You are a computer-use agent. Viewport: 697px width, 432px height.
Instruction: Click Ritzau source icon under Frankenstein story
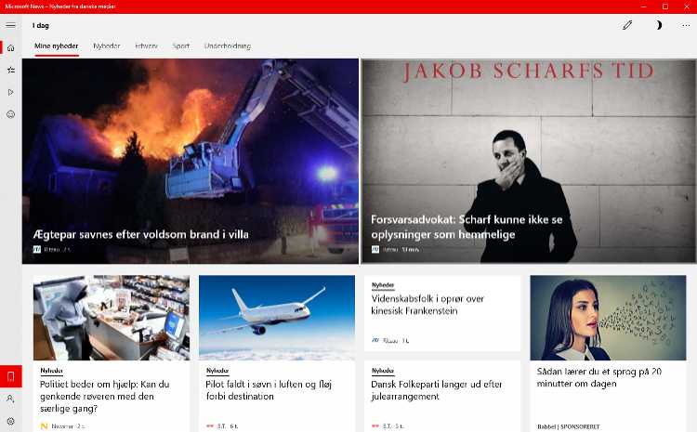click(375, 340)
